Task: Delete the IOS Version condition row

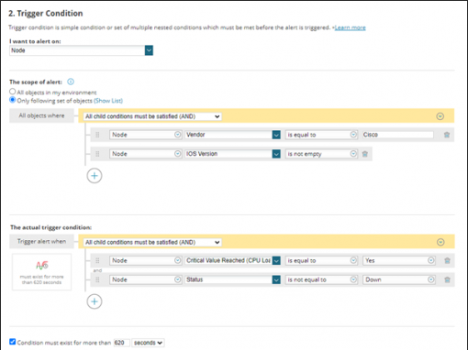Action: 365,154
